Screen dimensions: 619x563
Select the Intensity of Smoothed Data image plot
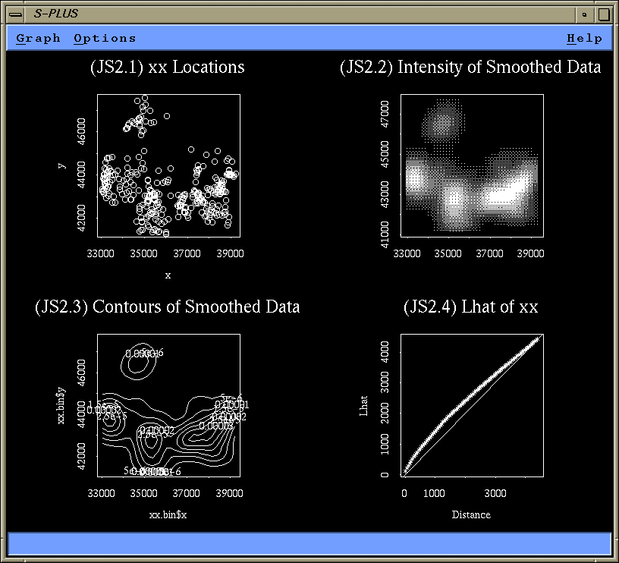472,166
